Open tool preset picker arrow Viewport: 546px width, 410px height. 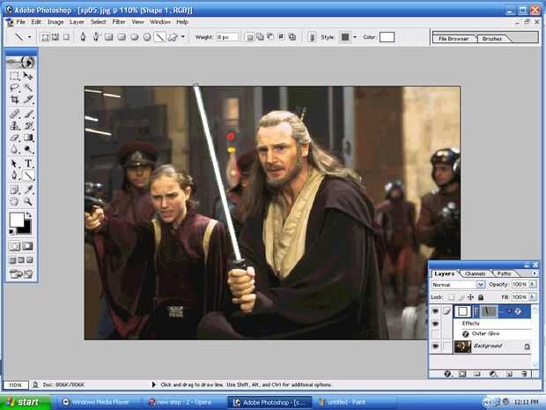point(30,37)
